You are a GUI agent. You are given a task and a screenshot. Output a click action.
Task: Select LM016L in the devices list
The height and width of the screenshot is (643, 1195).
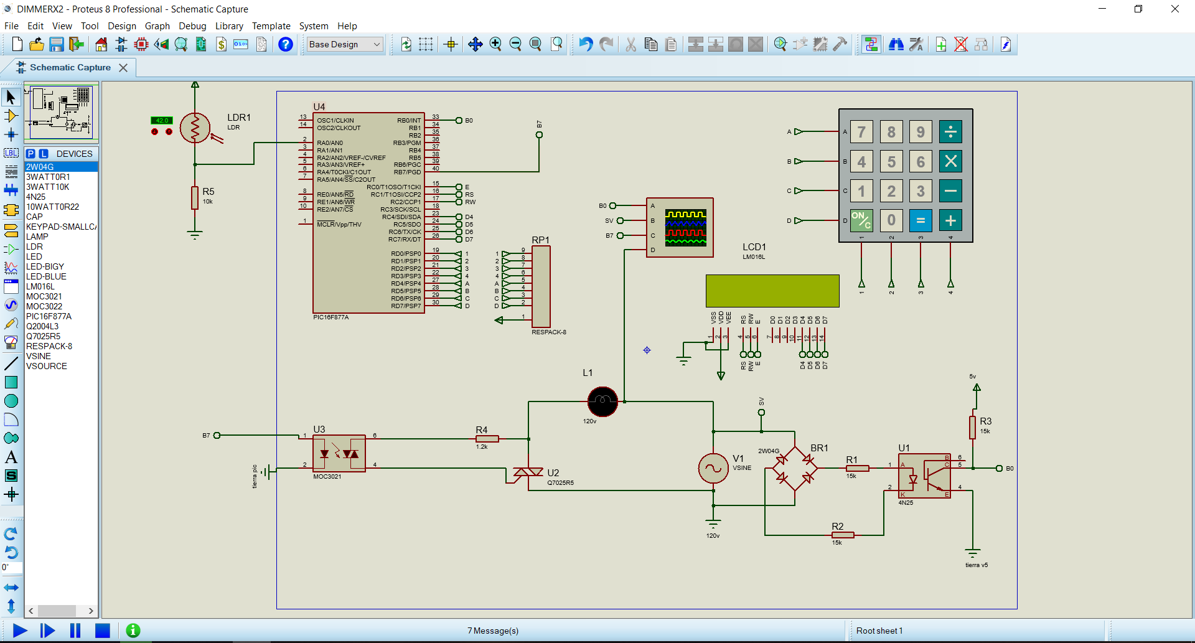point(61,286)
